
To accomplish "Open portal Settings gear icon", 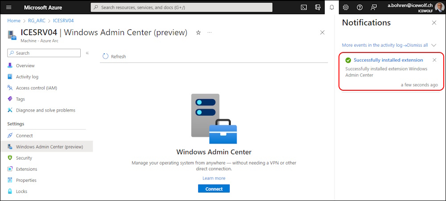I will click(346, 8).
